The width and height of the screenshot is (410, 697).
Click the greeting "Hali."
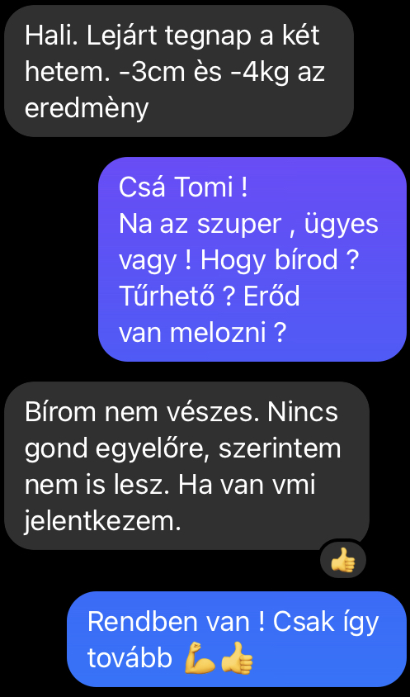click(53, 35)
